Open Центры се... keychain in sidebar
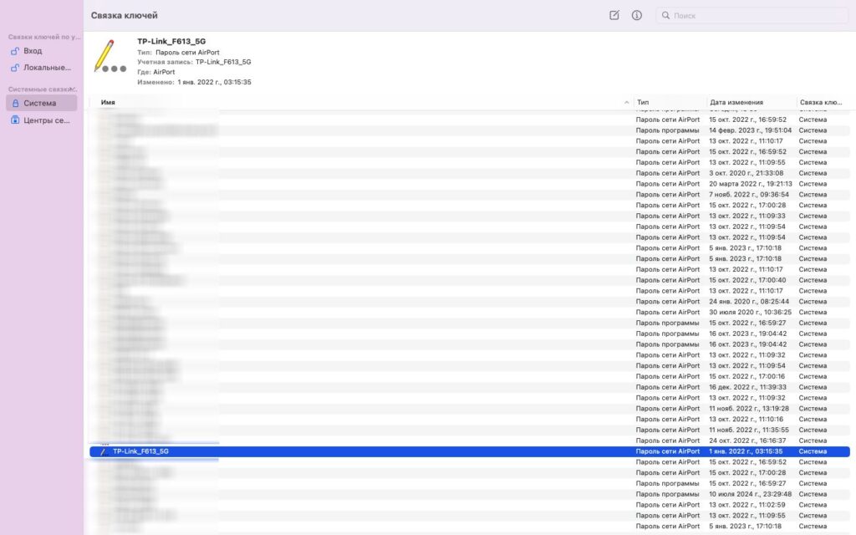The height and width of the screenshot is (535, 856). point(47,120)
